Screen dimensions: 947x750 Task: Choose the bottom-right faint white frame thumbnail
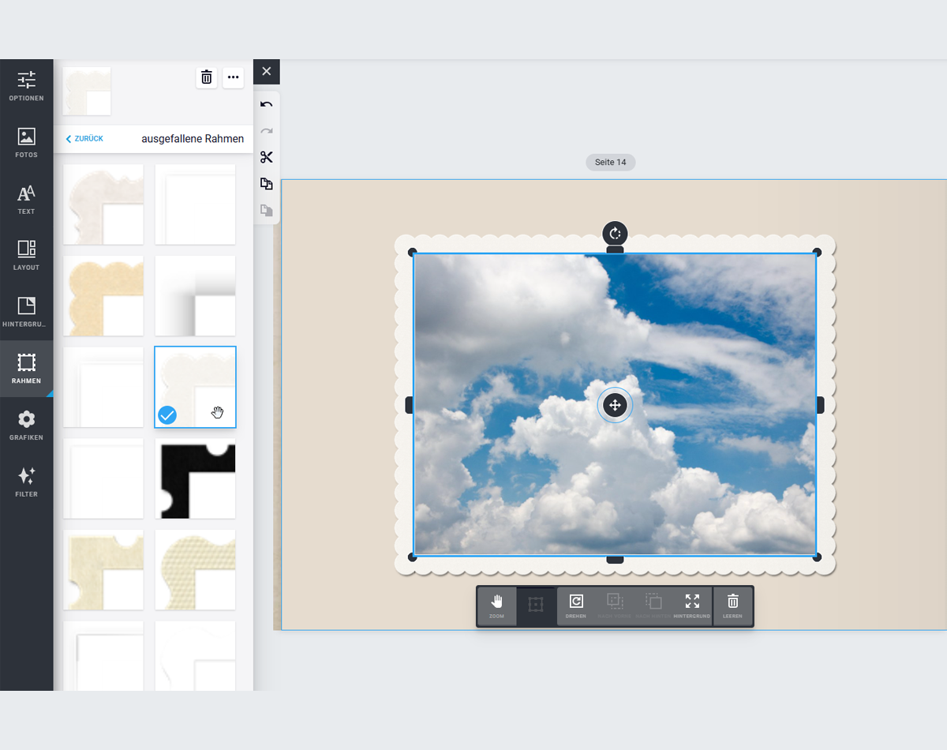pyautogui.click(x=195, y=655)
